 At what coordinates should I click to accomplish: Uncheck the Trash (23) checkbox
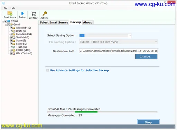11,47
